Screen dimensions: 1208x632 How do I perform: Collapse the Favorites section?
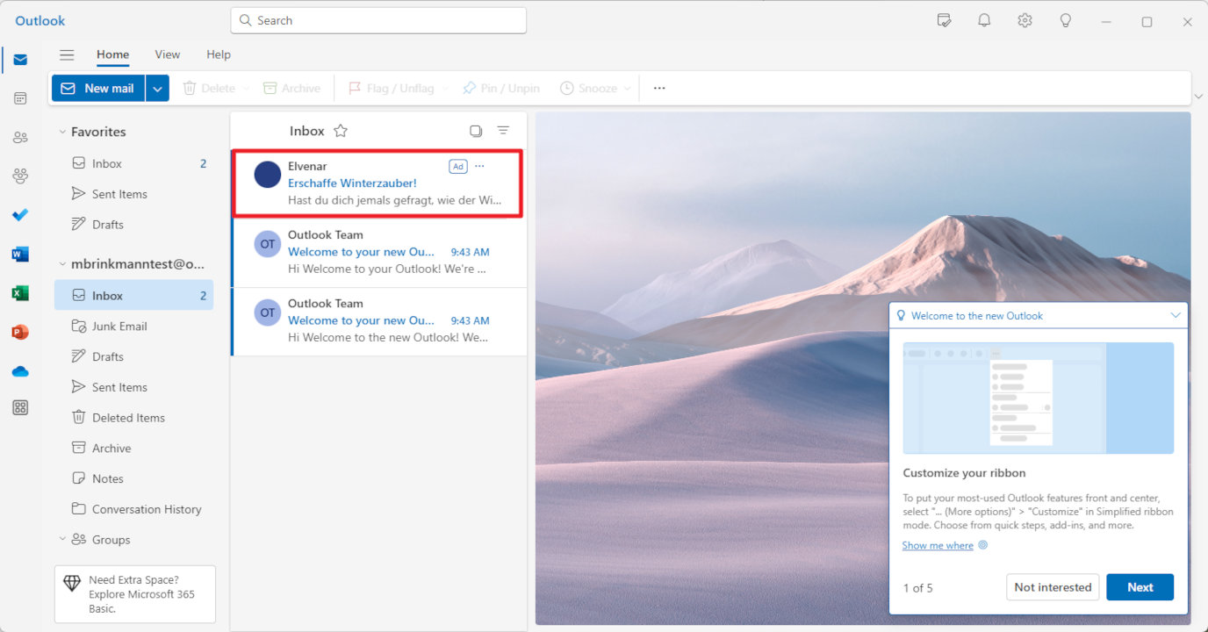pos(61,132)
